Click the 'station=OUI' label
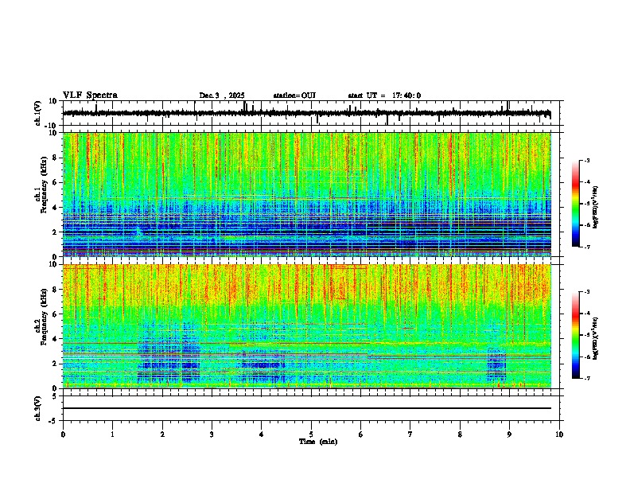Image resolution: width=630 pixels, height=487 pixels. click(294, 95)
